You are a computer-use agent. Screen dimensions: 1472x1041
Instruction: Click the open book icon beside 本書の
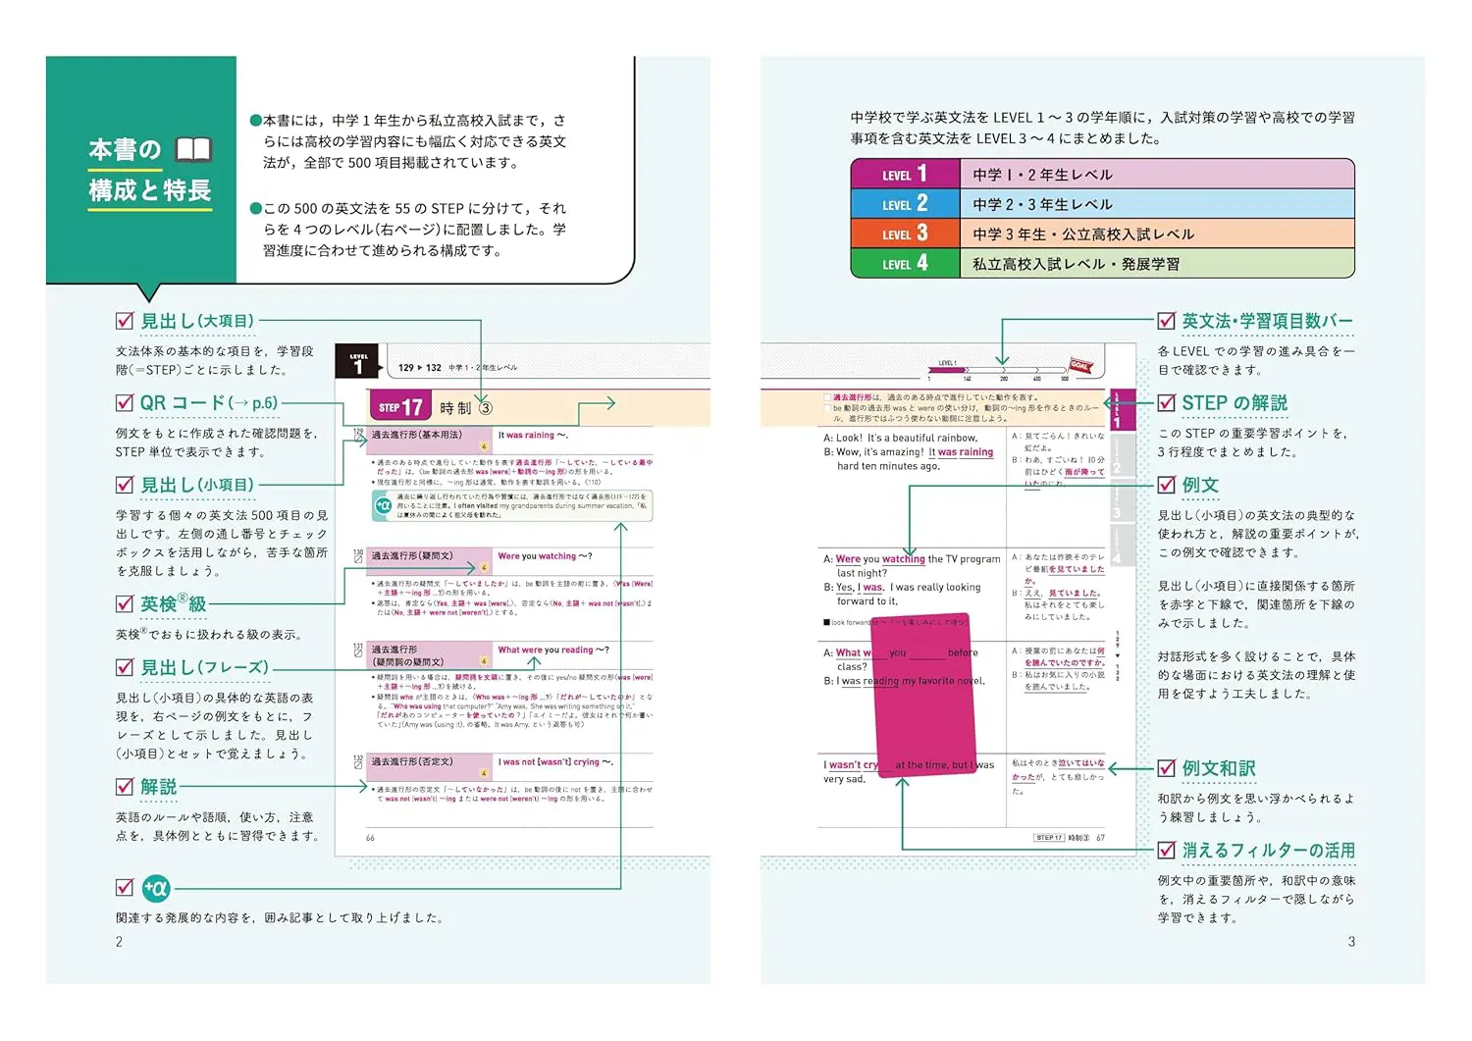(193, 149)
